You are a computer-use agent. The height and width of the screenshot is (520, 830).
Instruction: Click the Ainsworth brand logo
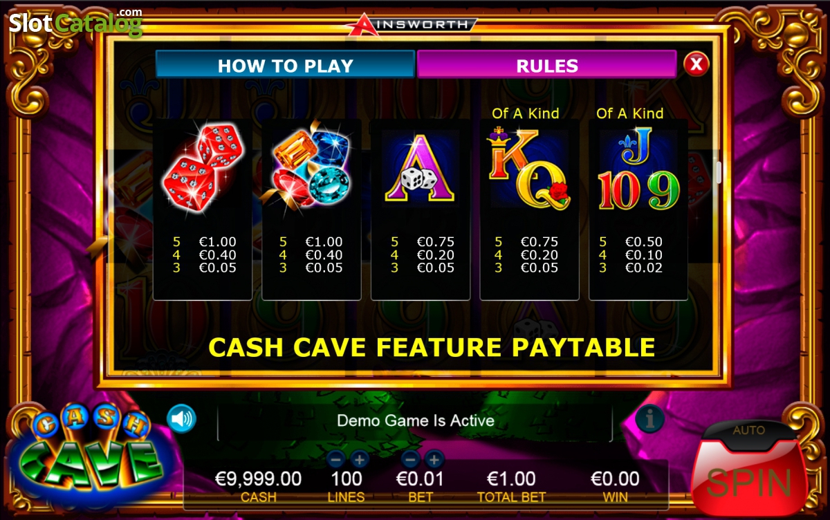point(412,24)
